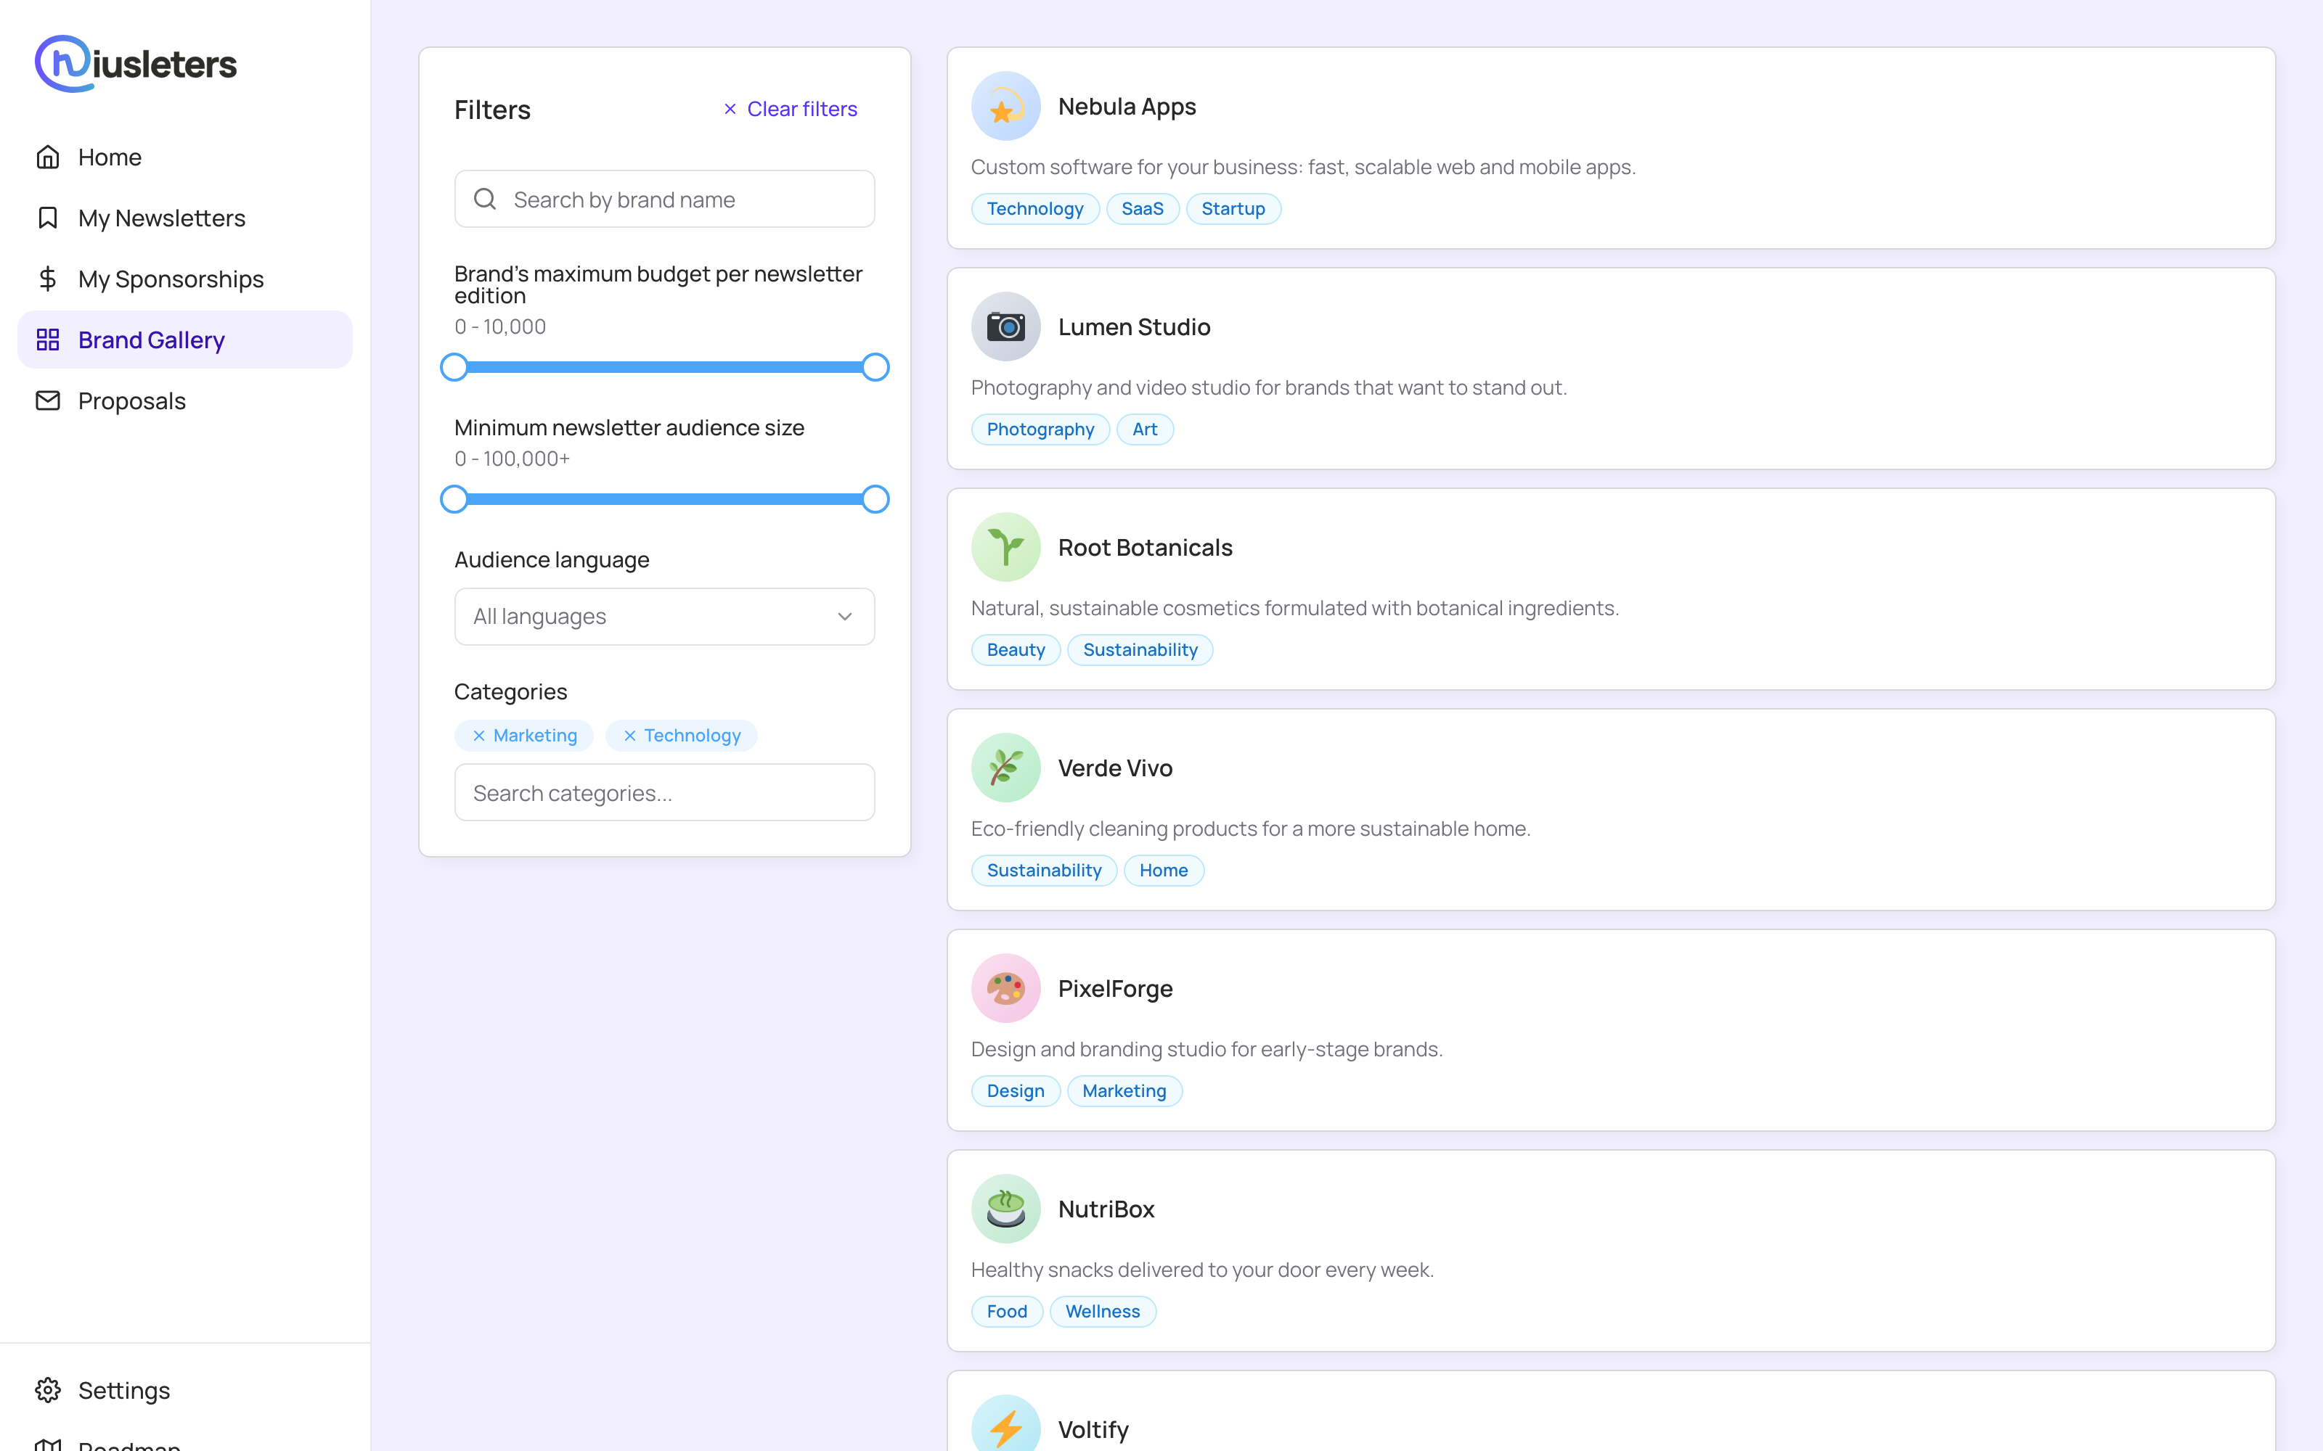Click the Nebula Apps brand name
The width and height of the screenshot is (2323, 1451).
pos(1127,107)
